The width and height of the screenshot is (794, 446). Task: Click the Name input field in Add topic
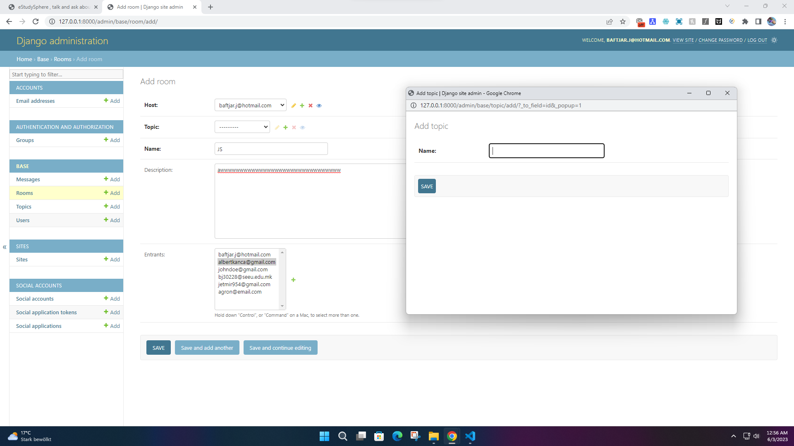coord(546,151)
